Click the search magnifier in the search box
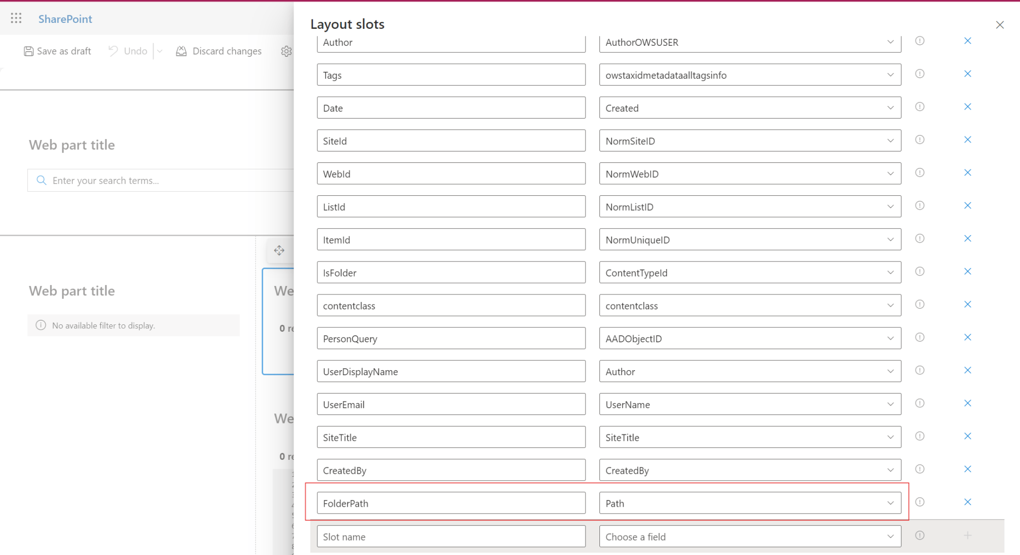The height and width of the screenshot is (555, 1020). pyautogui.click(x=41, y=180)
